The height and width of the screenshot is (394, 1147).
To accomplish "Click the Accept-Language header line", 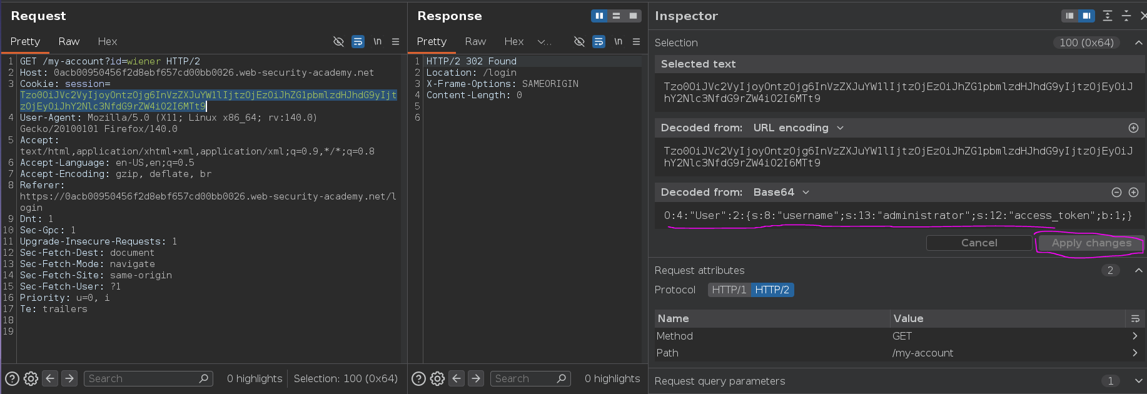I will pyautogui.click(x=107, y=163).
